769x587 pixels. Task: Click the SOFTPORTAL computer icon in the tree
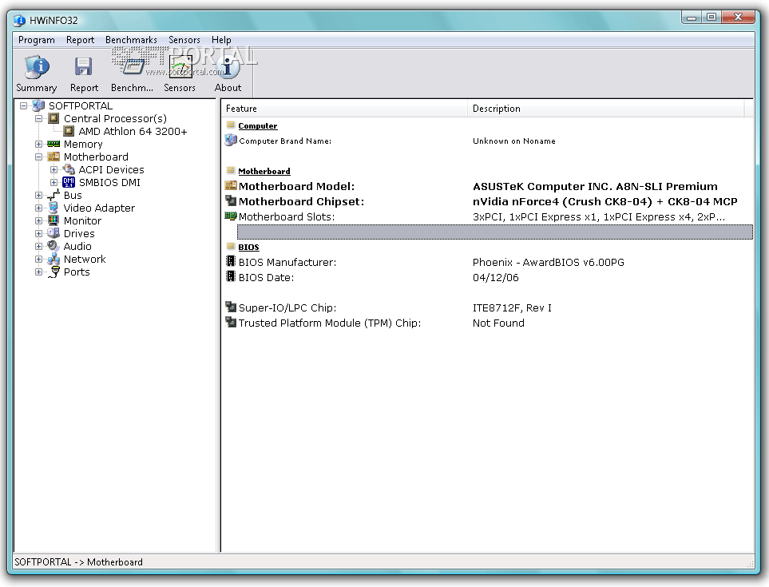click(38, 106)
